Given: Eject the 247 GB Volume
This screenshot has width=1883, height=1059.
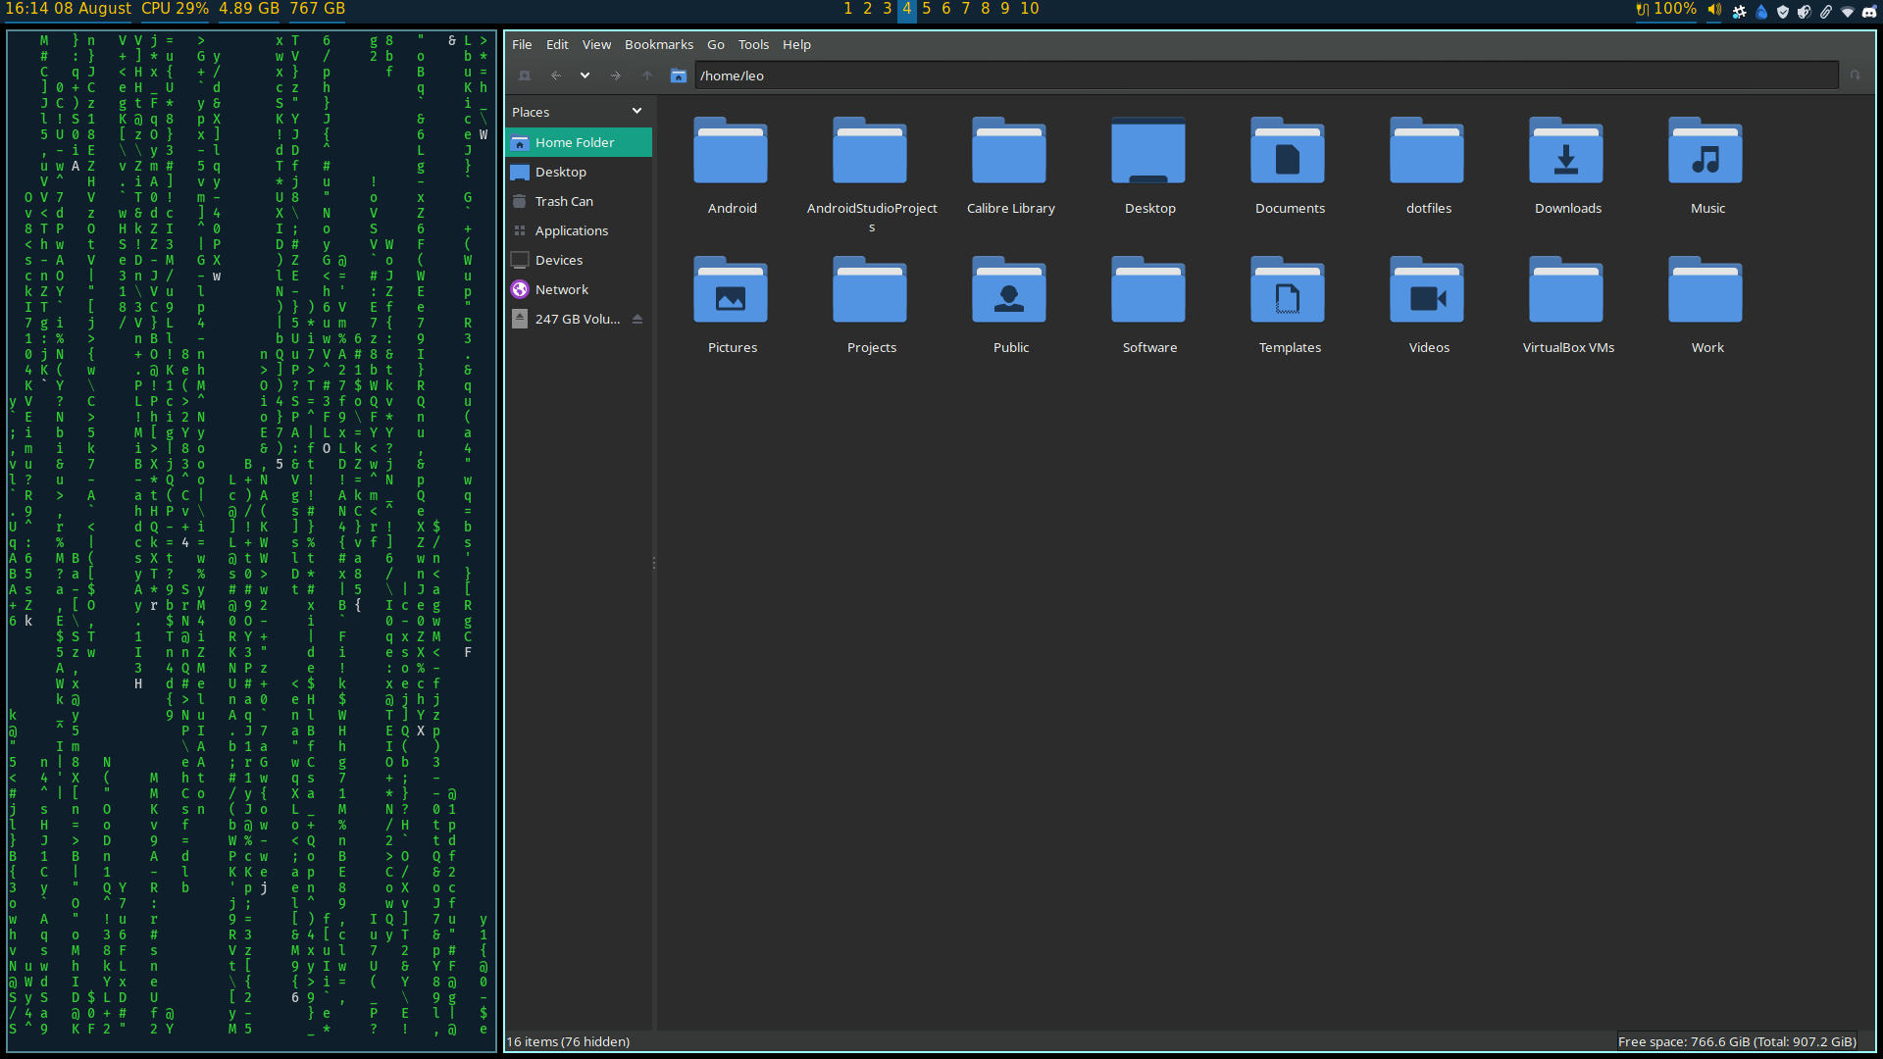Looking at the screenshot, I should tap(637, 319).
